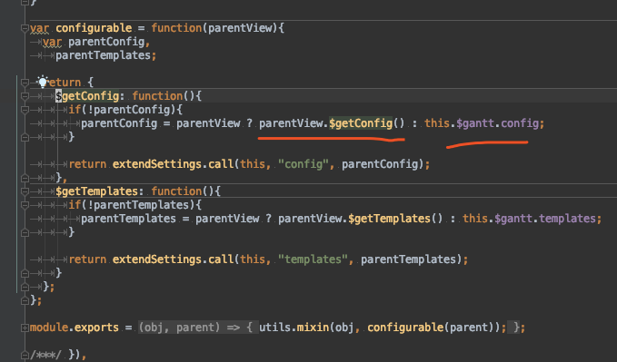Click 'return' keyword before the opening '{'

(65, 83)
